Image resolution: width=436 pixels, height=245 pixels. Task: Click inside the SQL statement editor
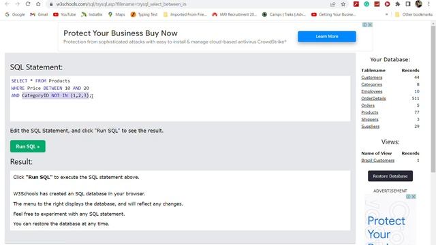pos(180,99)
